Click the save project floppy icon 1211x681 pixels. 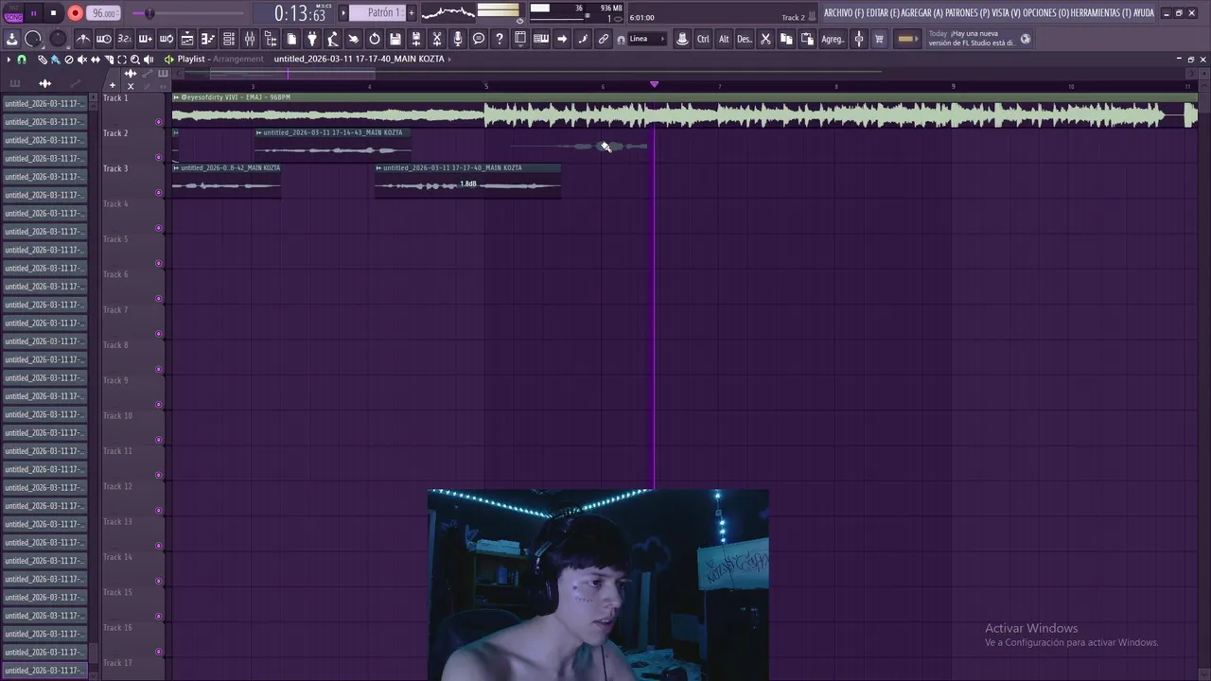(395, 39)
